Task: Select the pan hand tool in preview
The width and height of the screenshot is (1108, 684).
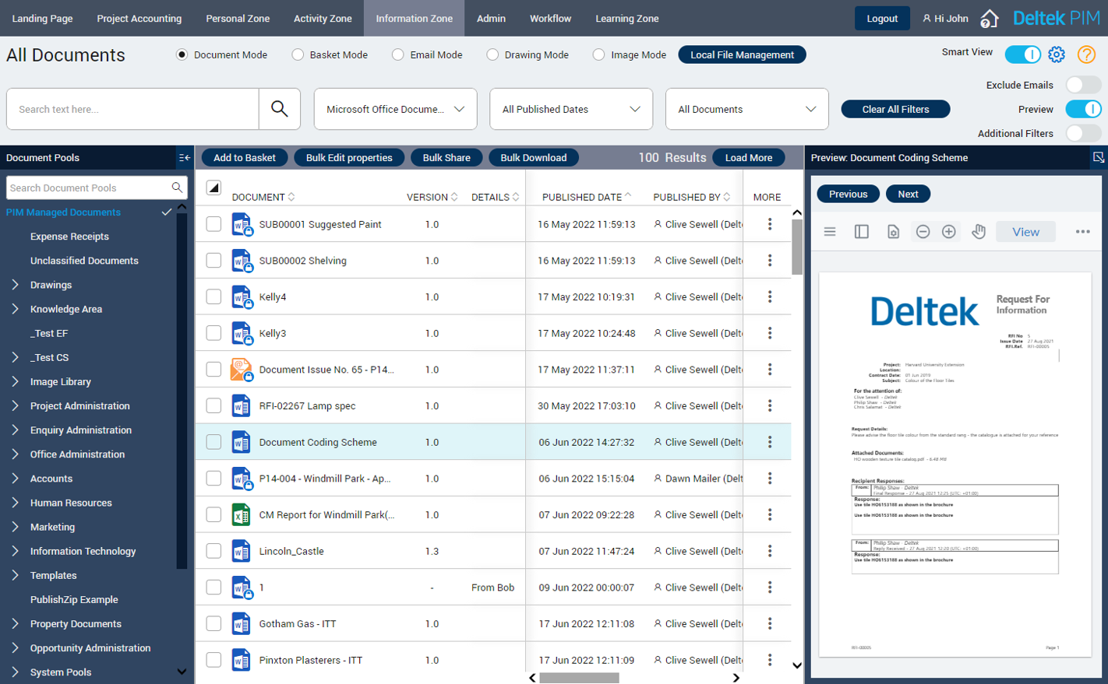Action: click(x=979, y=232)
